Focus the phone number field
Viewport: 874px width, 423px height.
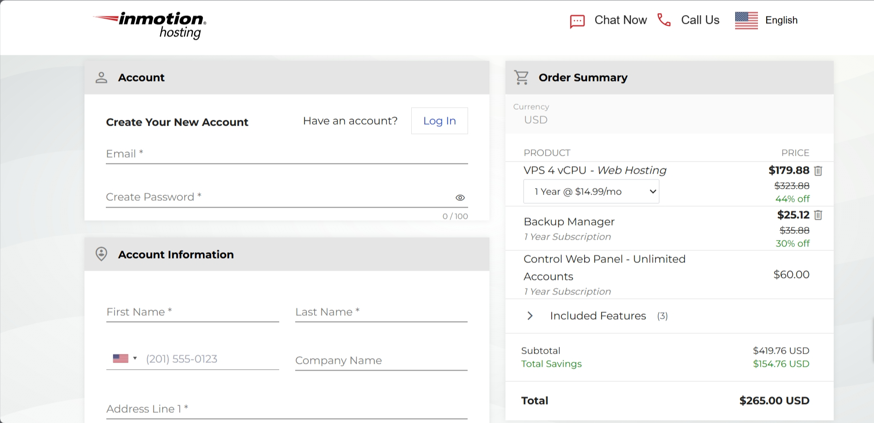pos(212,359)
